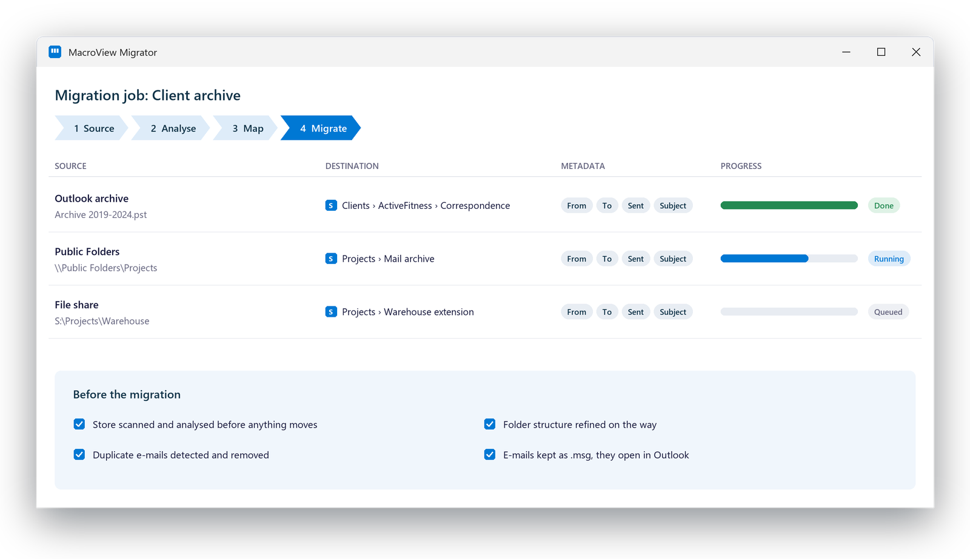Screen dimensions: 970x559
Task: Click the MacroView Migrator app icon
Action: (55, 52)
